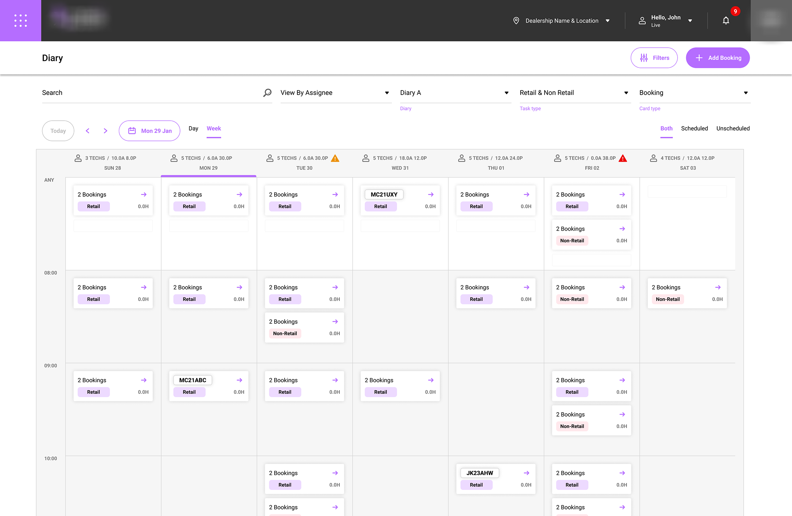Switch to Unscheduled view toggle
The image size is (792, 516).
click(x=733, y=128)
